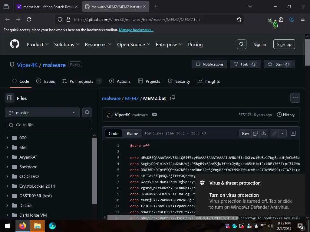Image resolution: width=310 pixels, height=232 pixels.
Task: Copy raw file contents icon
Action: point(255,133)
